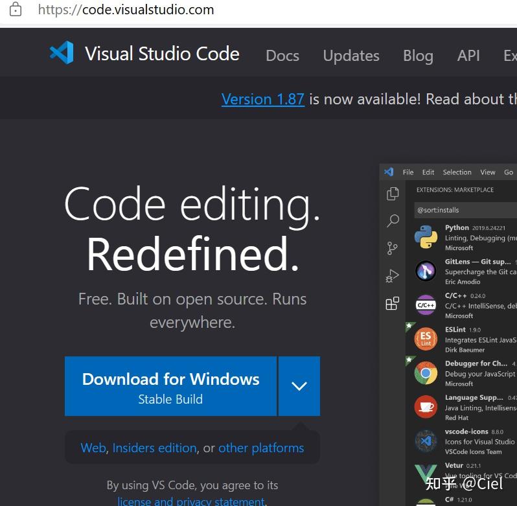Select the Extensions blocks icon
The height and width of the screenshot is (506, 517).
pos(393,303)
